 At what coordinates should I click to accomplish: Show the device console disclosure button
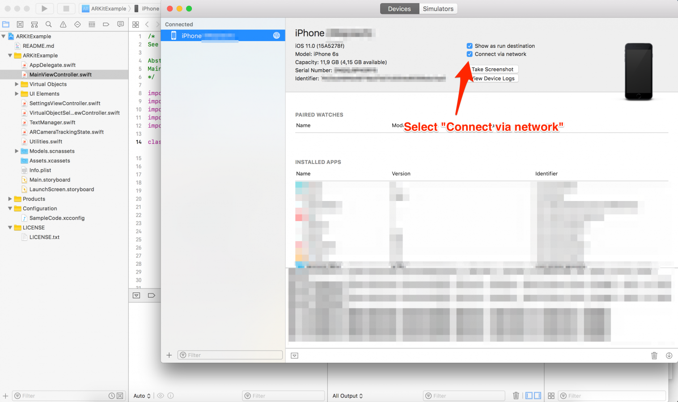(x=294, y=356)
